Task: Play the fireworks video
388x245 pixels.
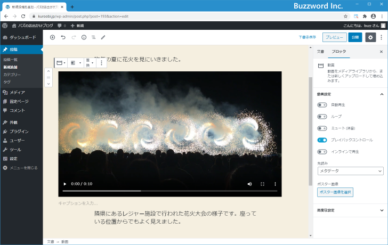Action: (x=66, y=184)
